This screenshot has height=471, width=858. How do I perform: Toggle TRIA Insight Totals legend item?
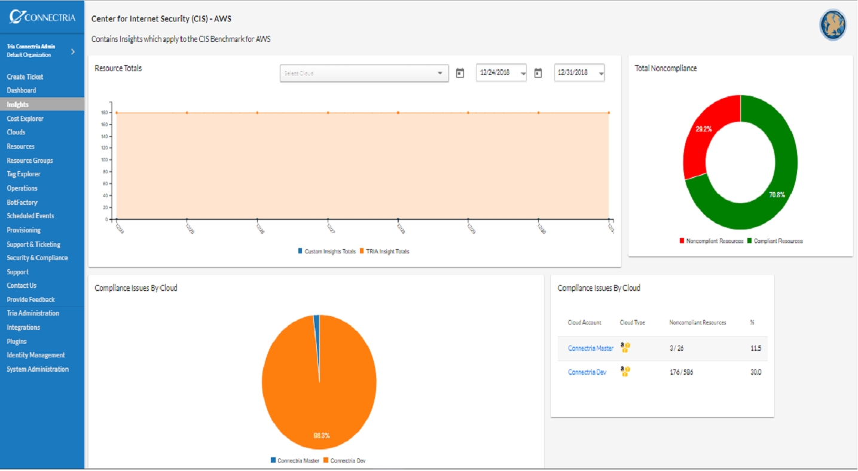pos(384,252)
